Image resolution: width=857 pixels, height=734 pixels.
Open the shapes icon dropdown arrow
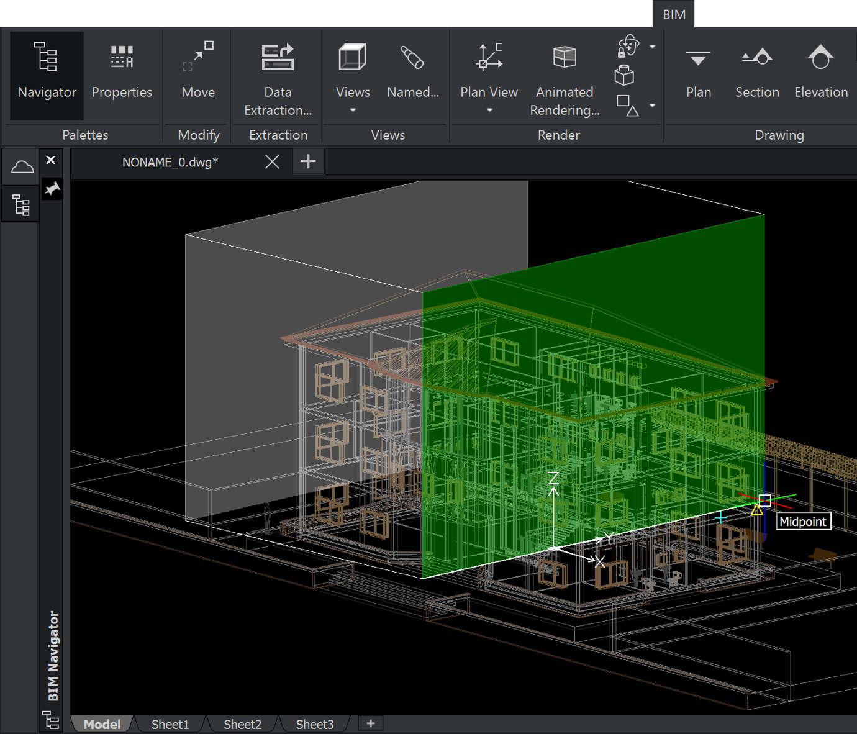click(x=652, y=106)
